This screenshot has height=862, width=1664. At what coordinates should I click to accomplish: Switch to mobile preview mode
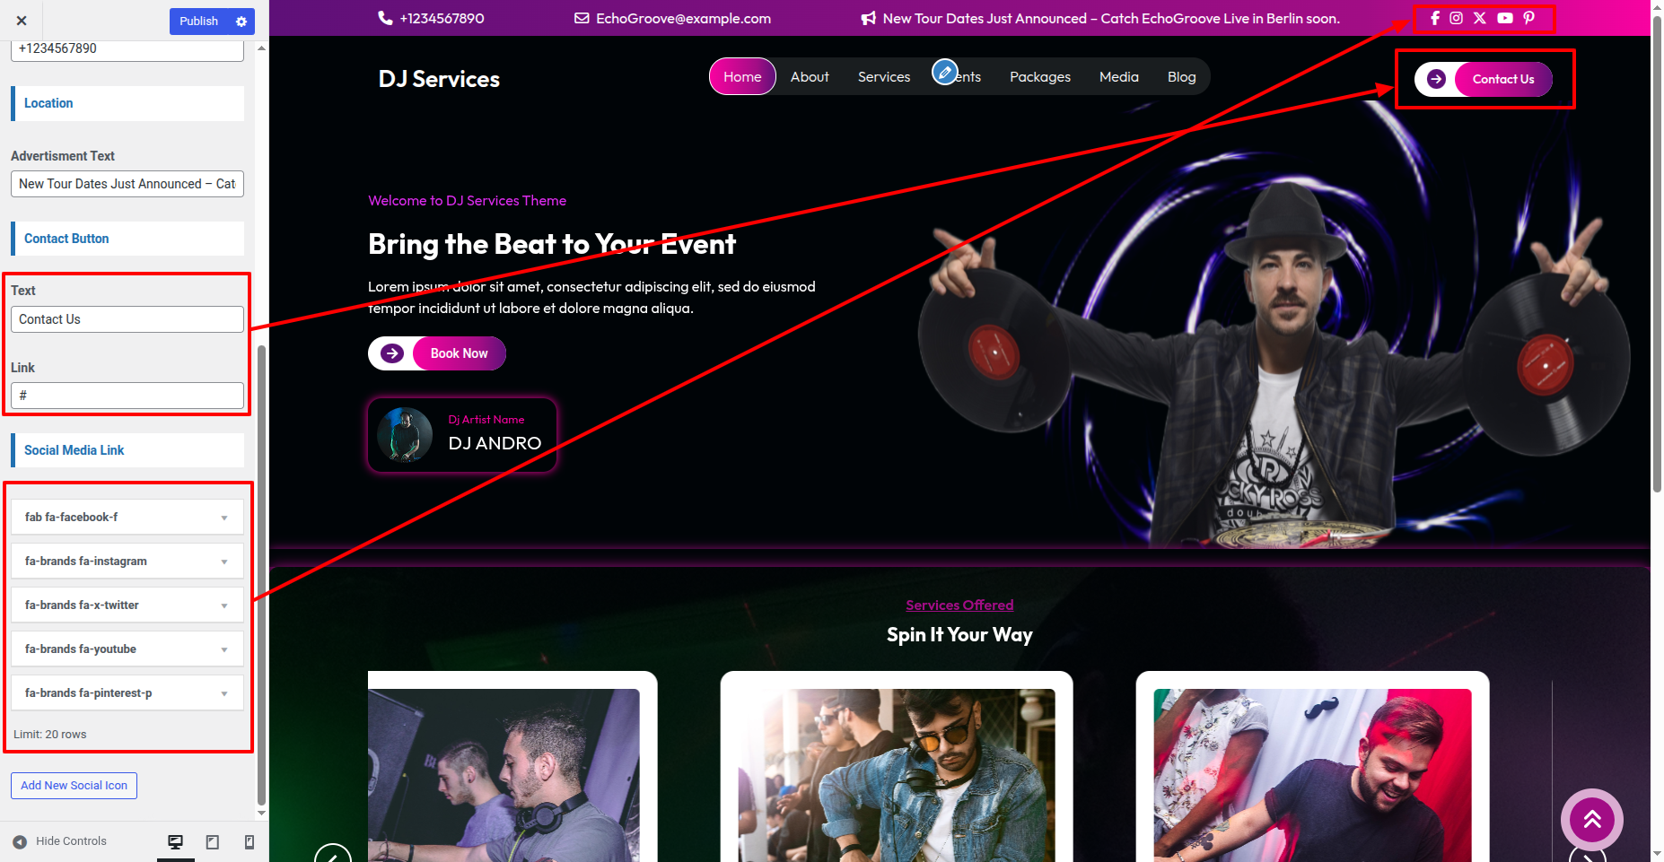coord(250,841)
